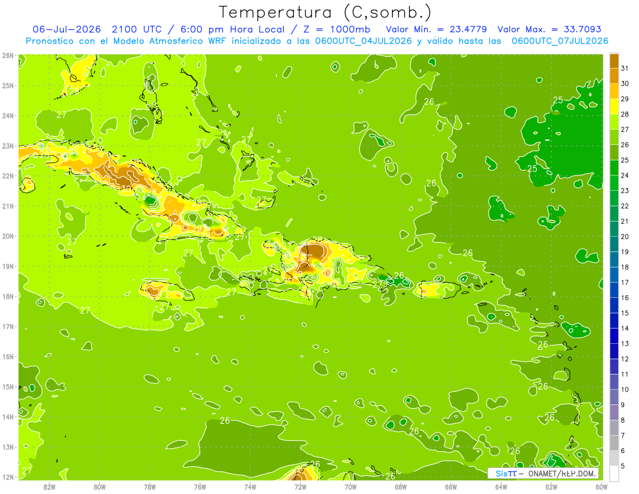
Task: Click the 76W longitude axis label
Action: 200,487
